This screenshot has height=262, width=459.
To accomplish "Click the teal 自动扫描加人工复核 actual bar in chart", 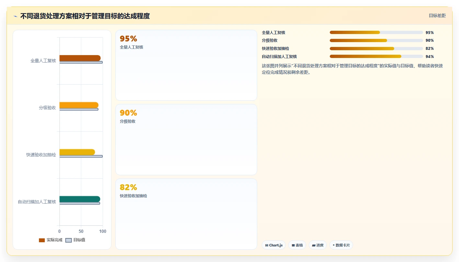I will point(80,199).
